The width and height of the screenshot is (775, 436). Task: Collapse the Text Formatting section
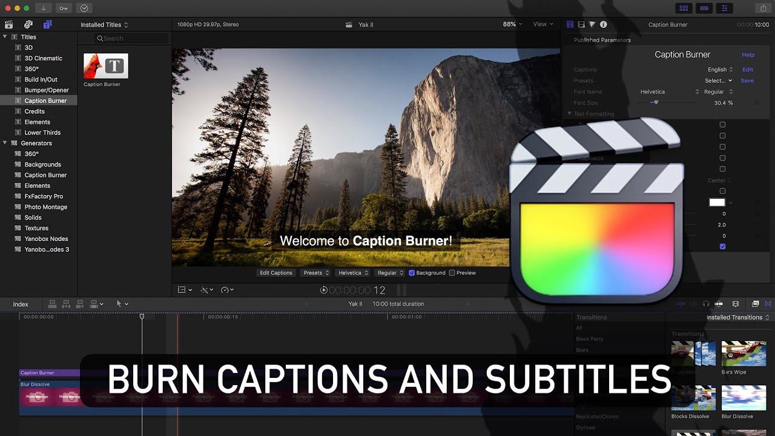(570, 114)
